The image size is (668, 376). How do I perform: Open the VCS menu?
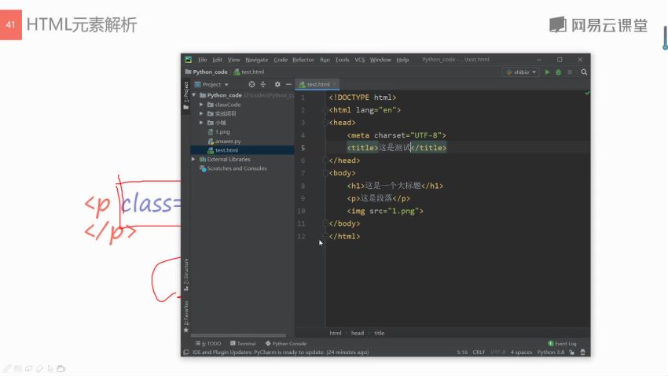point(360,60)
